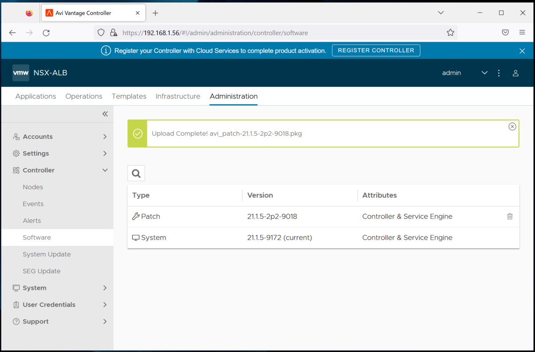
Task: Expand the Support section chevron
Action: point(105,322)
